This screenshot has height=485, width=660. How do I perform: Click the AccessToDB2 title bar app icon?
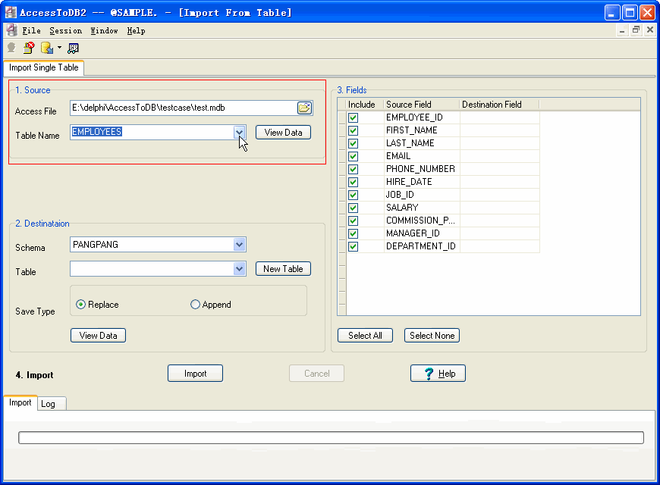pyautogui.click(x=11, y=12)
